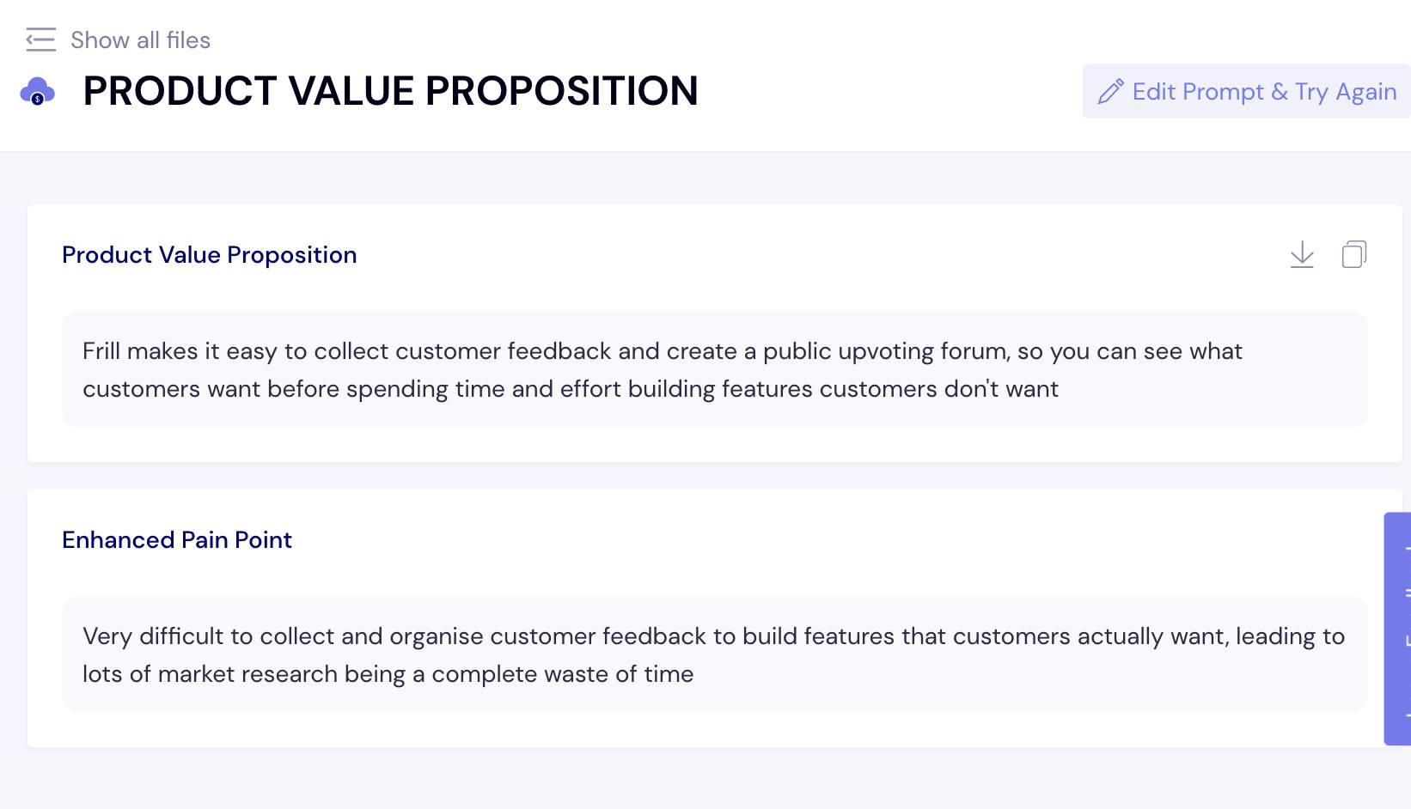Click the Enhanced Pain Point section heading

pos(177,540)
